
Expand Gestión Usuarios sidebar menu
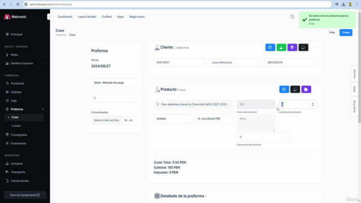(x=24, y=63)
